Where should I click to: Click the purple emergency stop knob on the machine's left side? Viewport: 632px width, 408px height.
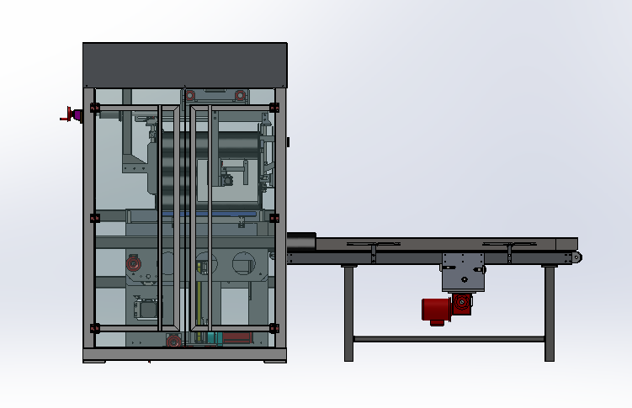(x=77, y=115)
